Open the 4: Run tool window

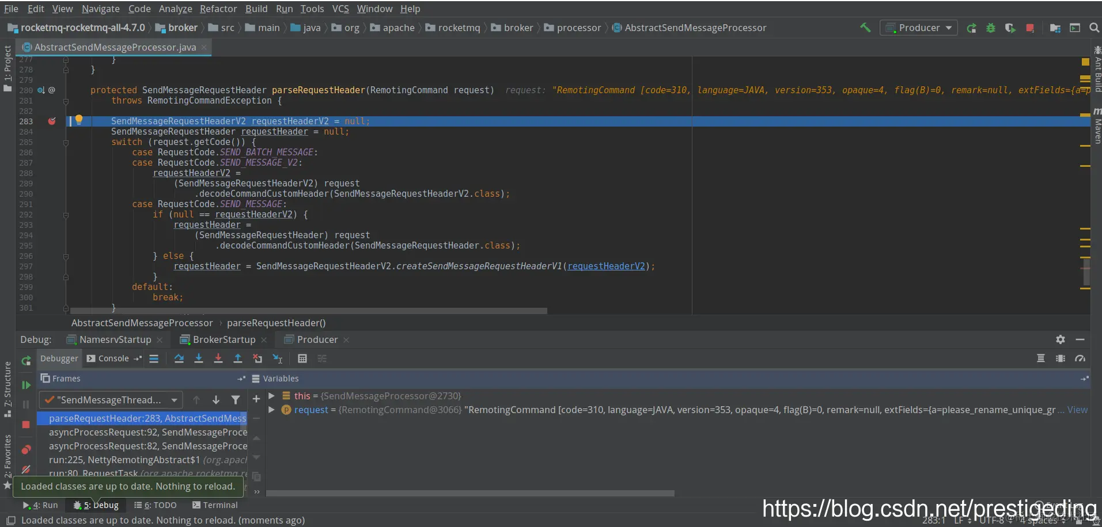[40, 505]
